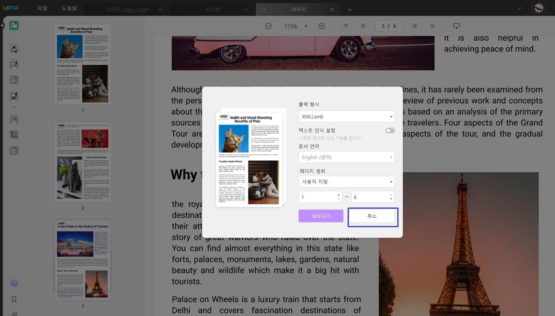Select the Crop pages tool icon
The height and width of the screenshot is (316, 555).
[x=14, y=135]
